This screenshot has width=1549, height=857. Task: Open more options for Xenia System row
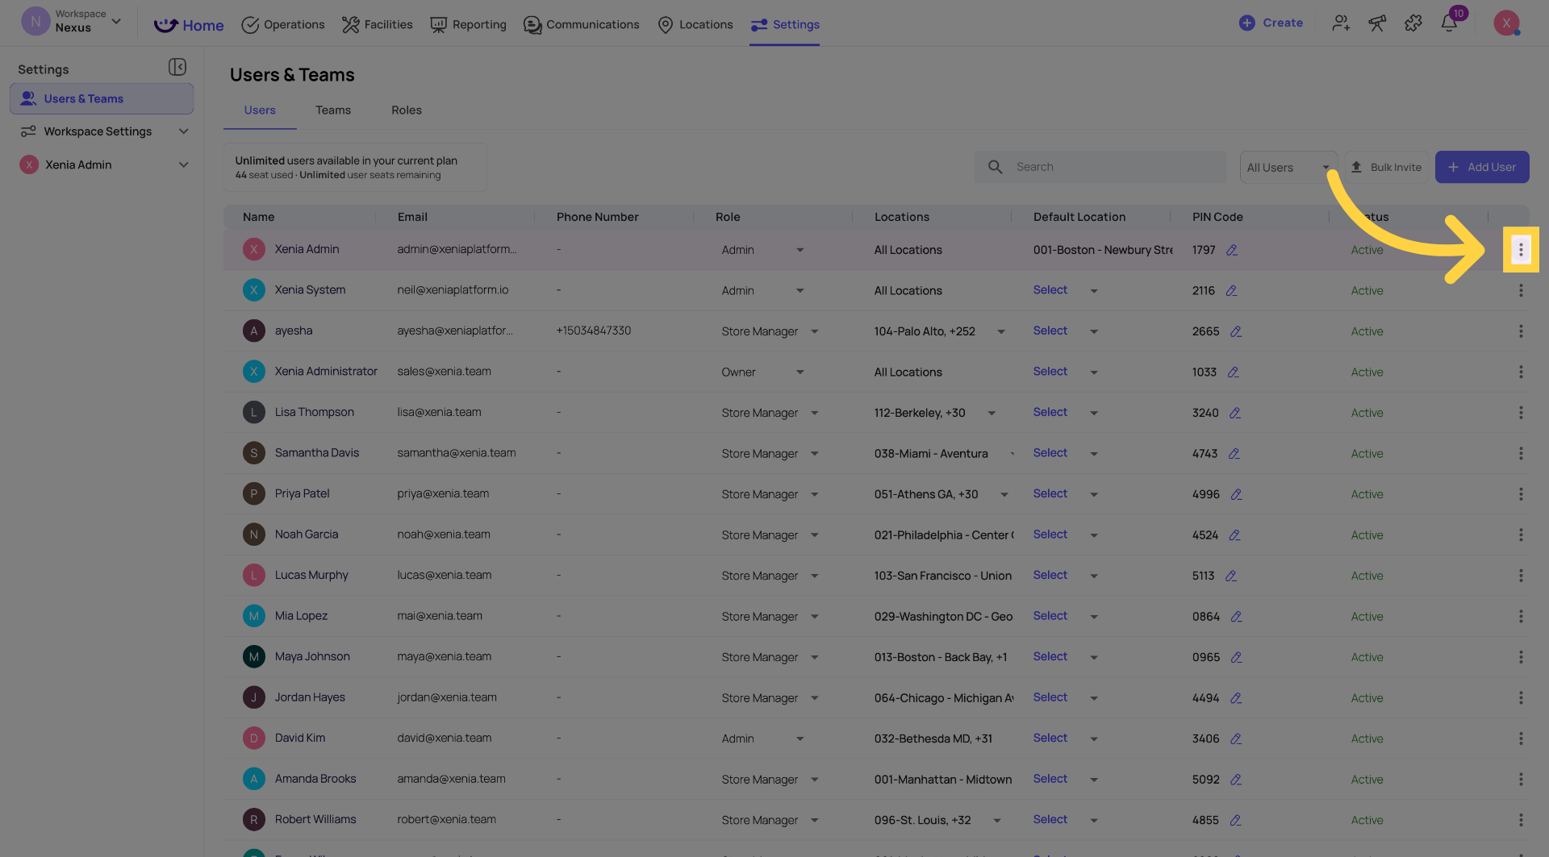(1521, 290)
